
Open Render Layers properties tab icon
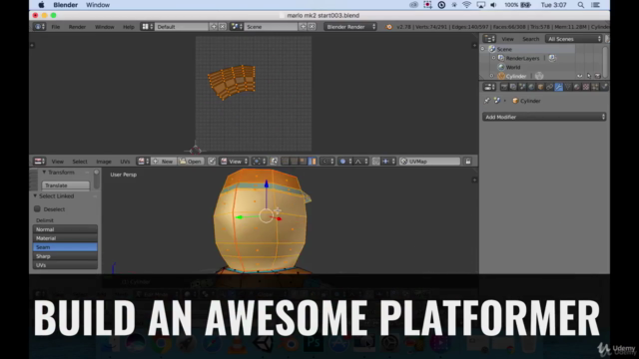click(513, 87)
